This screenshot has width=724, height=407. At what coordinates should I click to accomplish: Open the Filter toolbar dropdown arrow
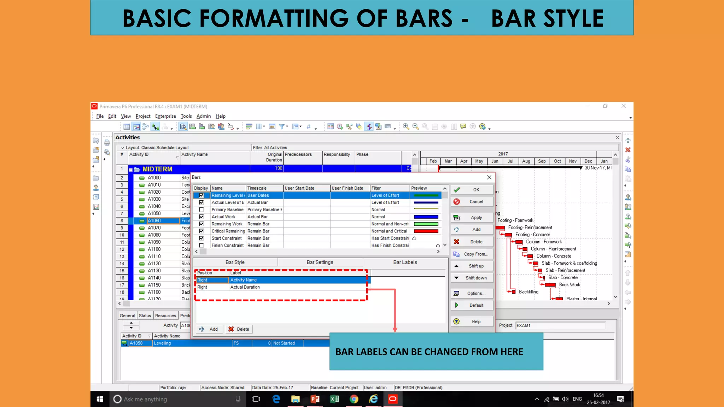click(287, 126)
